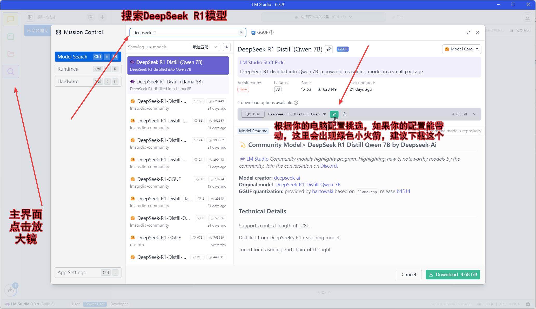The image size is (536, 309).
Task: Click LM Studio 0.3.9 version label
Action: (25, 304)
